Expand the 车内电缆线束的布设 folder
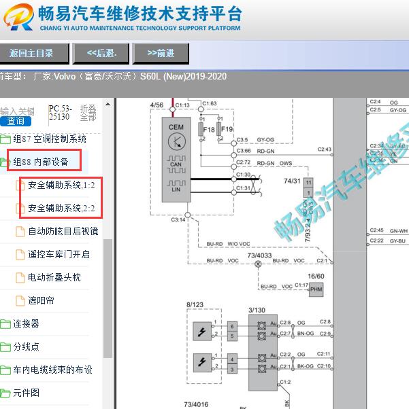409x409 pixels. tap(53, 370)
